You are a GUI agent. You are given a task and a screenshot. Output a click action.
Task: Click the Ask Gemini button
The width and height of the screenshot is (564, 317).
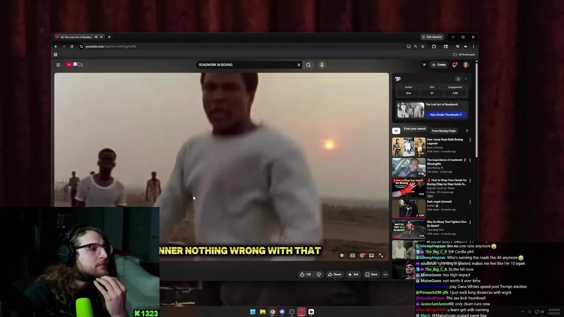[x=432, y=37]
